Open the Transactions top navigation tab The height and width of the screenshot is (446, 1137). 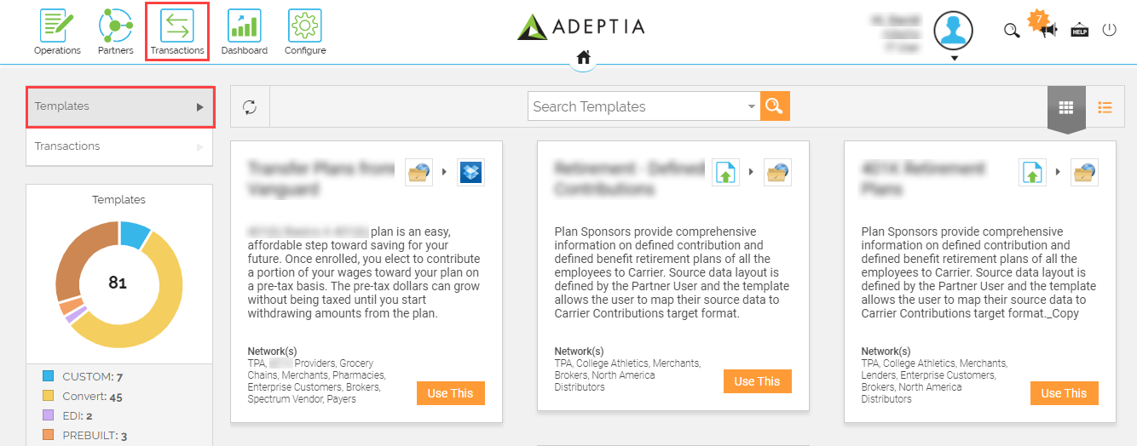point(177,31)
